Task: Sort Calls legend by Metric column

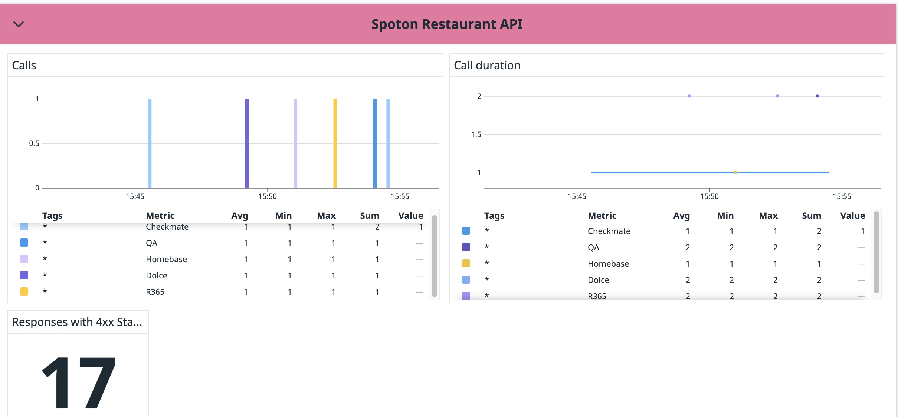Action: pos(160,216)
